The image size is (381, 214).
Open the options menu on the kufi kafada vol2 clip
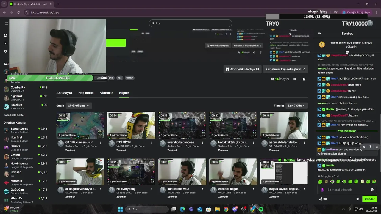[x=203, y=189]
